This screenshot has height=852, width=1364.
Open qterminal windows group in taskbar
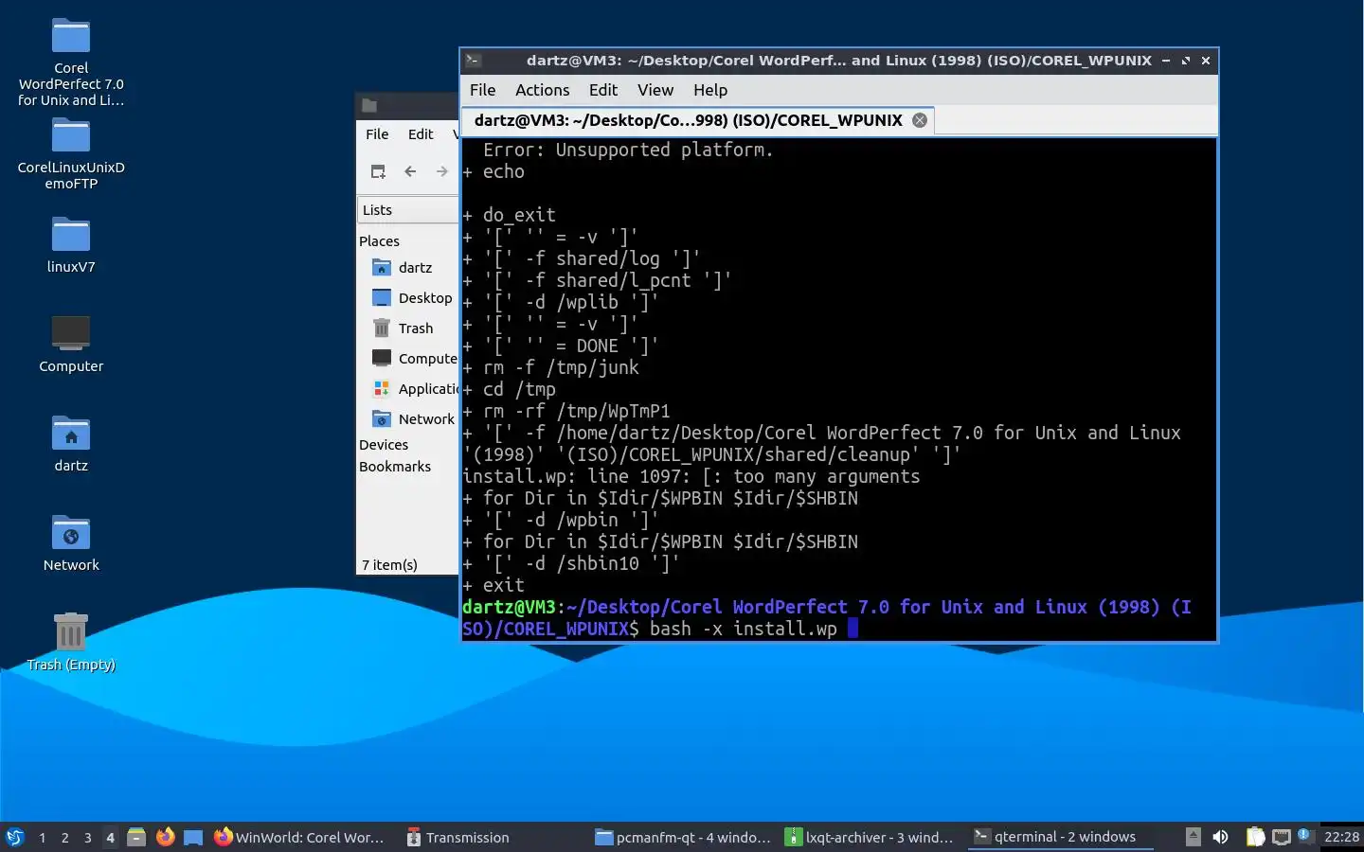pyautogui.click(x=1059, y=837)
